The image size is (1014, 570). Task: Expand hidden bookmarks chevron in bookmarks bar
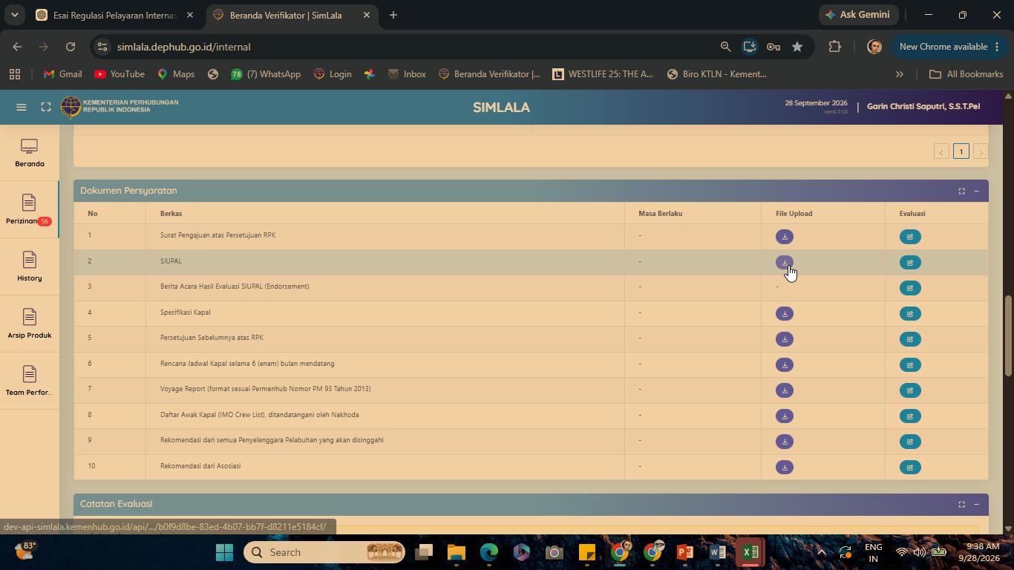pyautogui.click(x=899, y=74)
